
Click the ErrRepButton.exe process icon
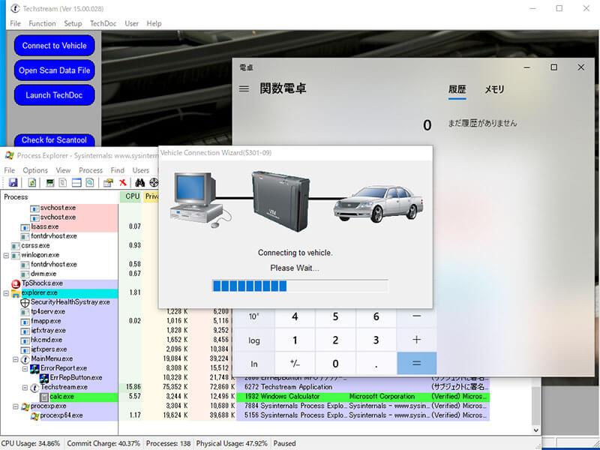44,378
